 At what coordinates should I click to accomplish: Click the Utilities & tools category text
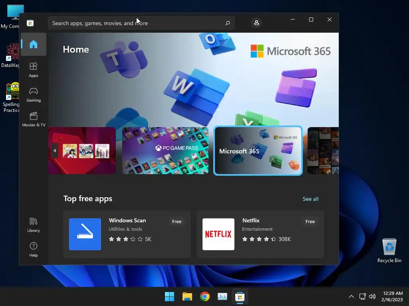coord(125,229)
